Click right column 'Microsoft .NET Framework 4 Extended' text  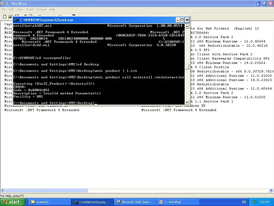179,110
